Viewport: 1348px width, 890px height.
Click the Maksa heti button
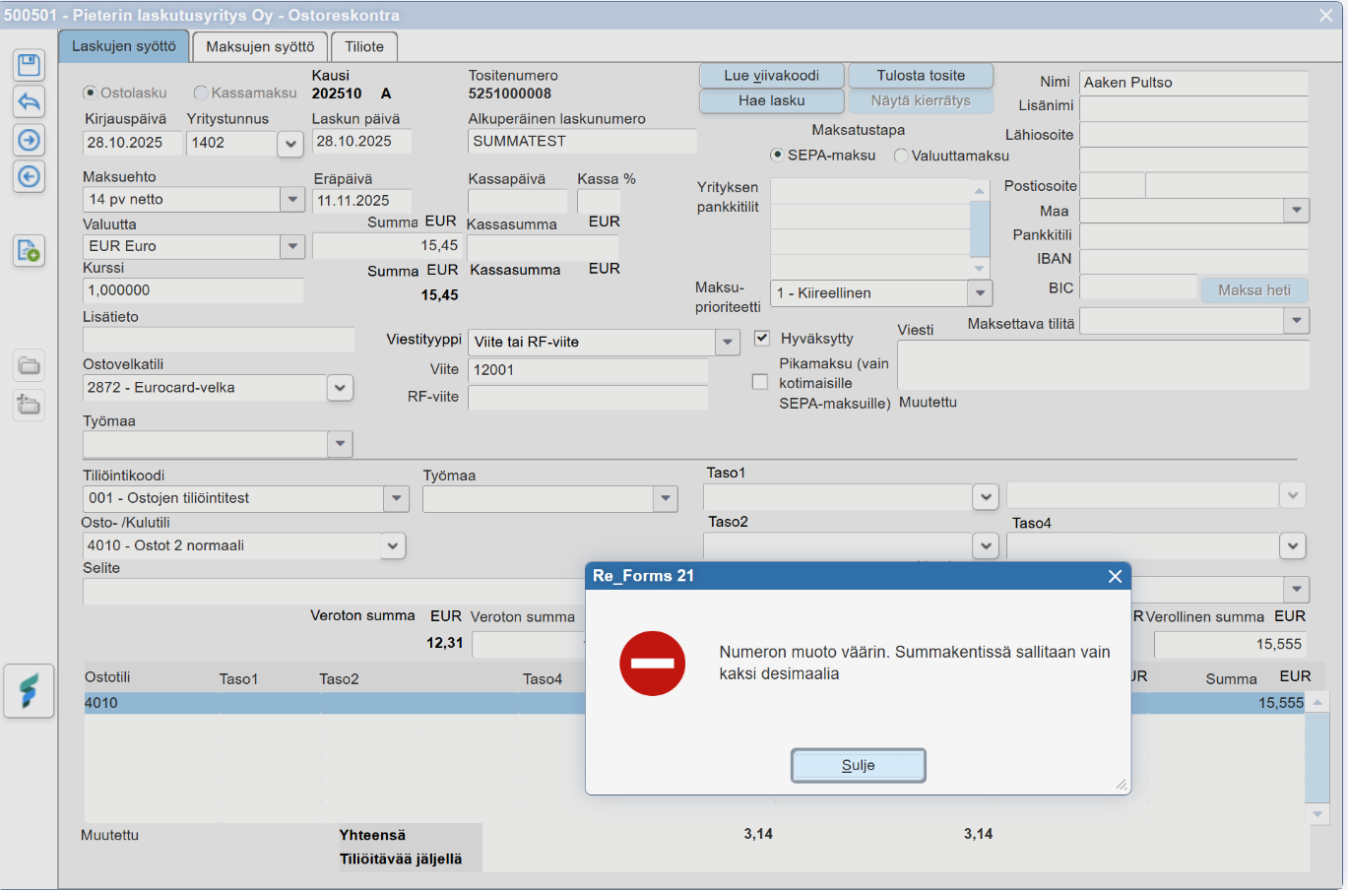(x=1254, y=290)
